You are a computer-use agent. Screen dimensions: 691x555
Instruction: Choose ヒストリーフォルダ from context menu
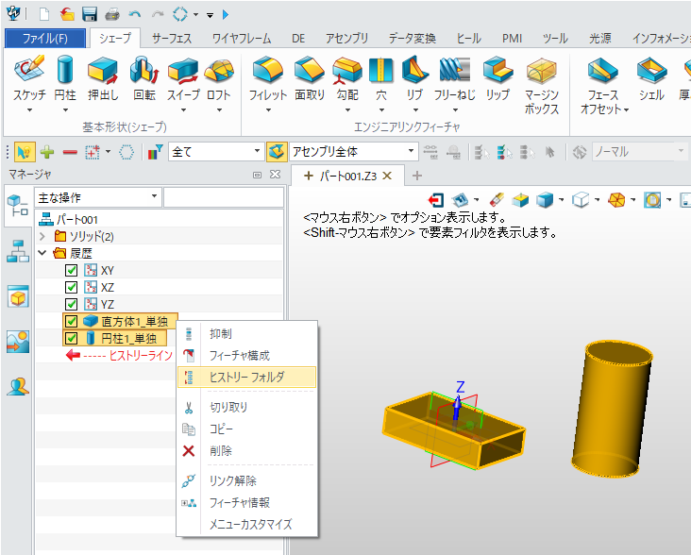[x=246, y=377]
